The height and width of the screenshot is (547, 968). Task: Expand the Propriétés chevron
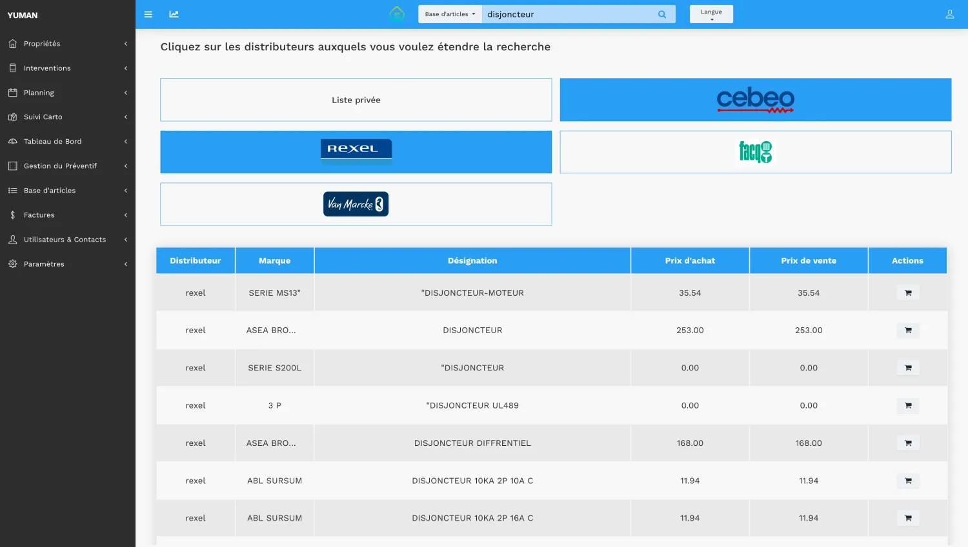point(126,44)
